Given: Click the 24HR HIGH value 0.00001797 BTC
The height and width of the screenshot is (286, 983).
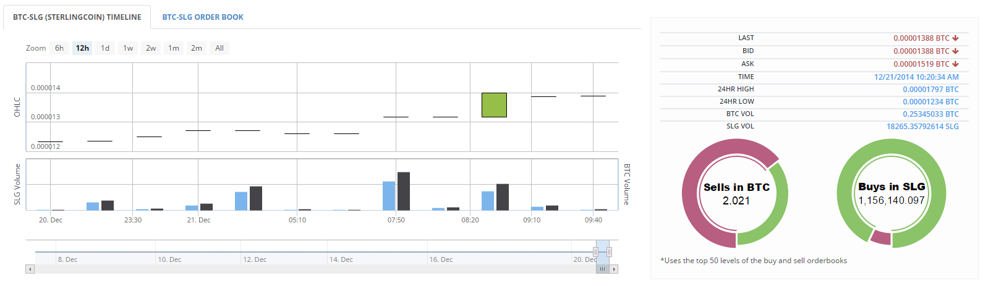Looking at the screenshot, I should point(930,90).
